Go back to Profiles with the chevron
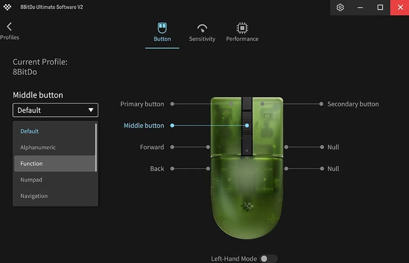409x263 pixels. (9, 26)
